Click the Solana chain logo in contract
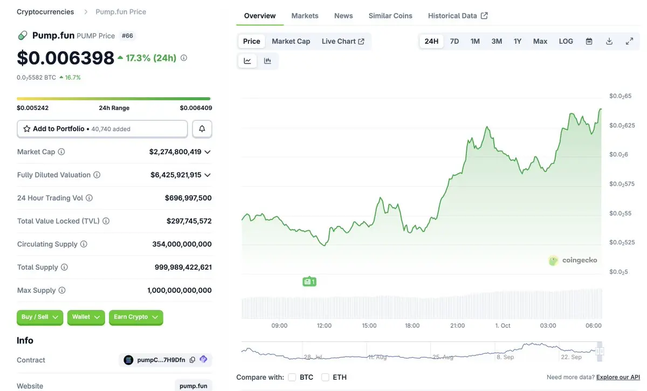Viewport: 647px width, 391px height. tap(128, 360)
